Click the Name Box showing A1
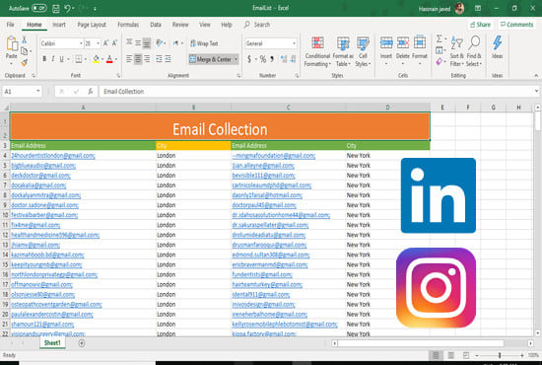 22,92
